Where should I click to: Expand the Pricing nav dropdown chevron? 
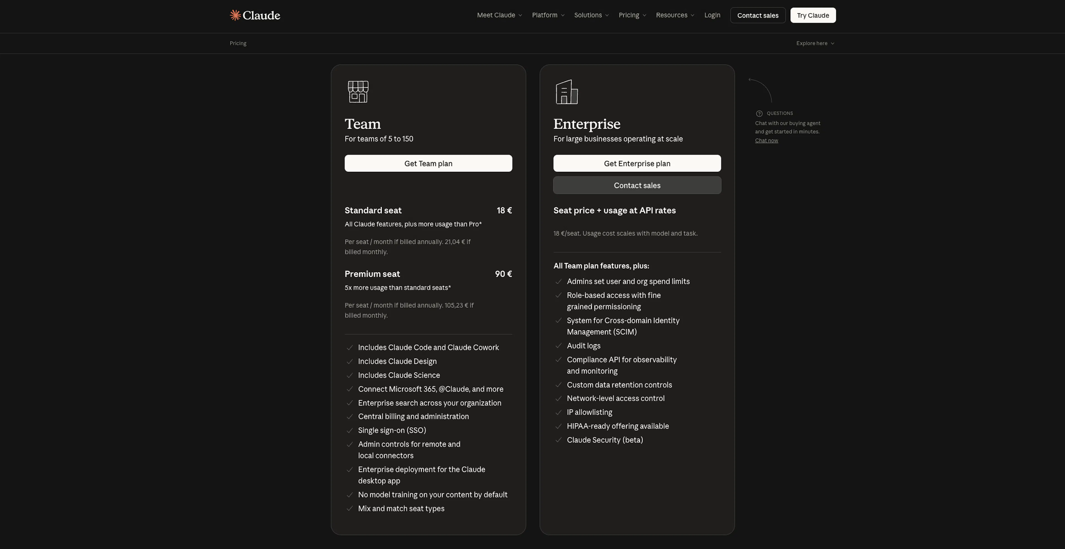tap(644, 16)
